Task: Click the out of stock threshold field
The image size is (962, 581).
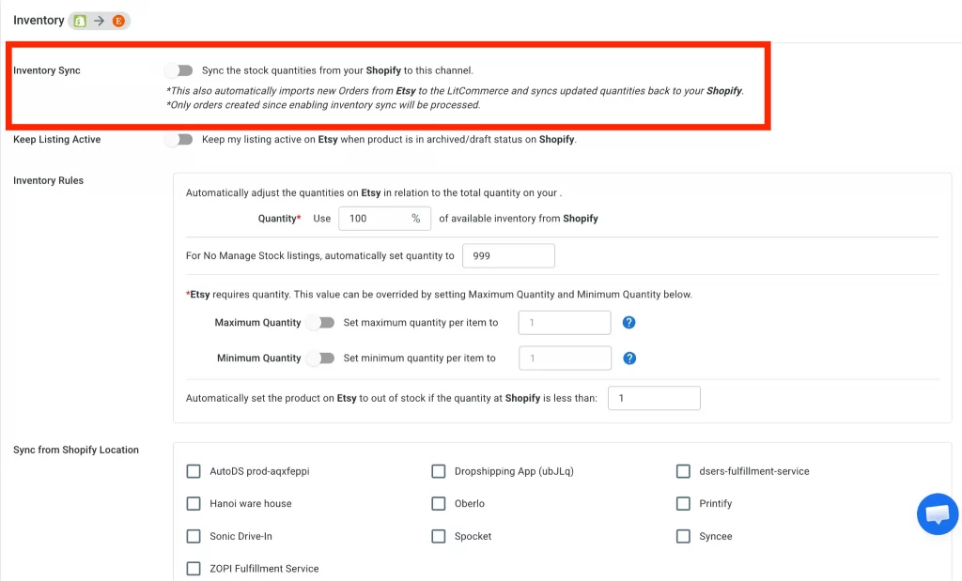Action: pyautogui.click(x=654, y=398)
